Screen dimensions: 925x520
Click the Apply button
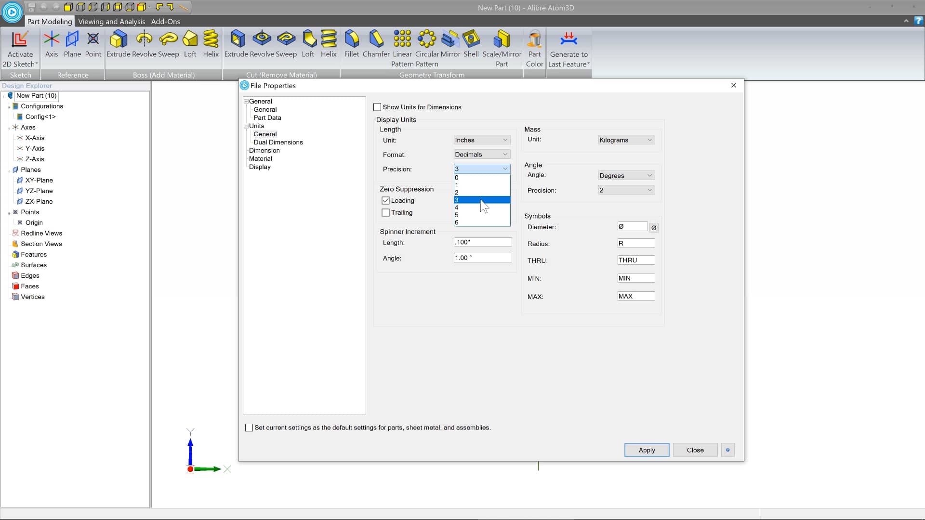[646, 450]
